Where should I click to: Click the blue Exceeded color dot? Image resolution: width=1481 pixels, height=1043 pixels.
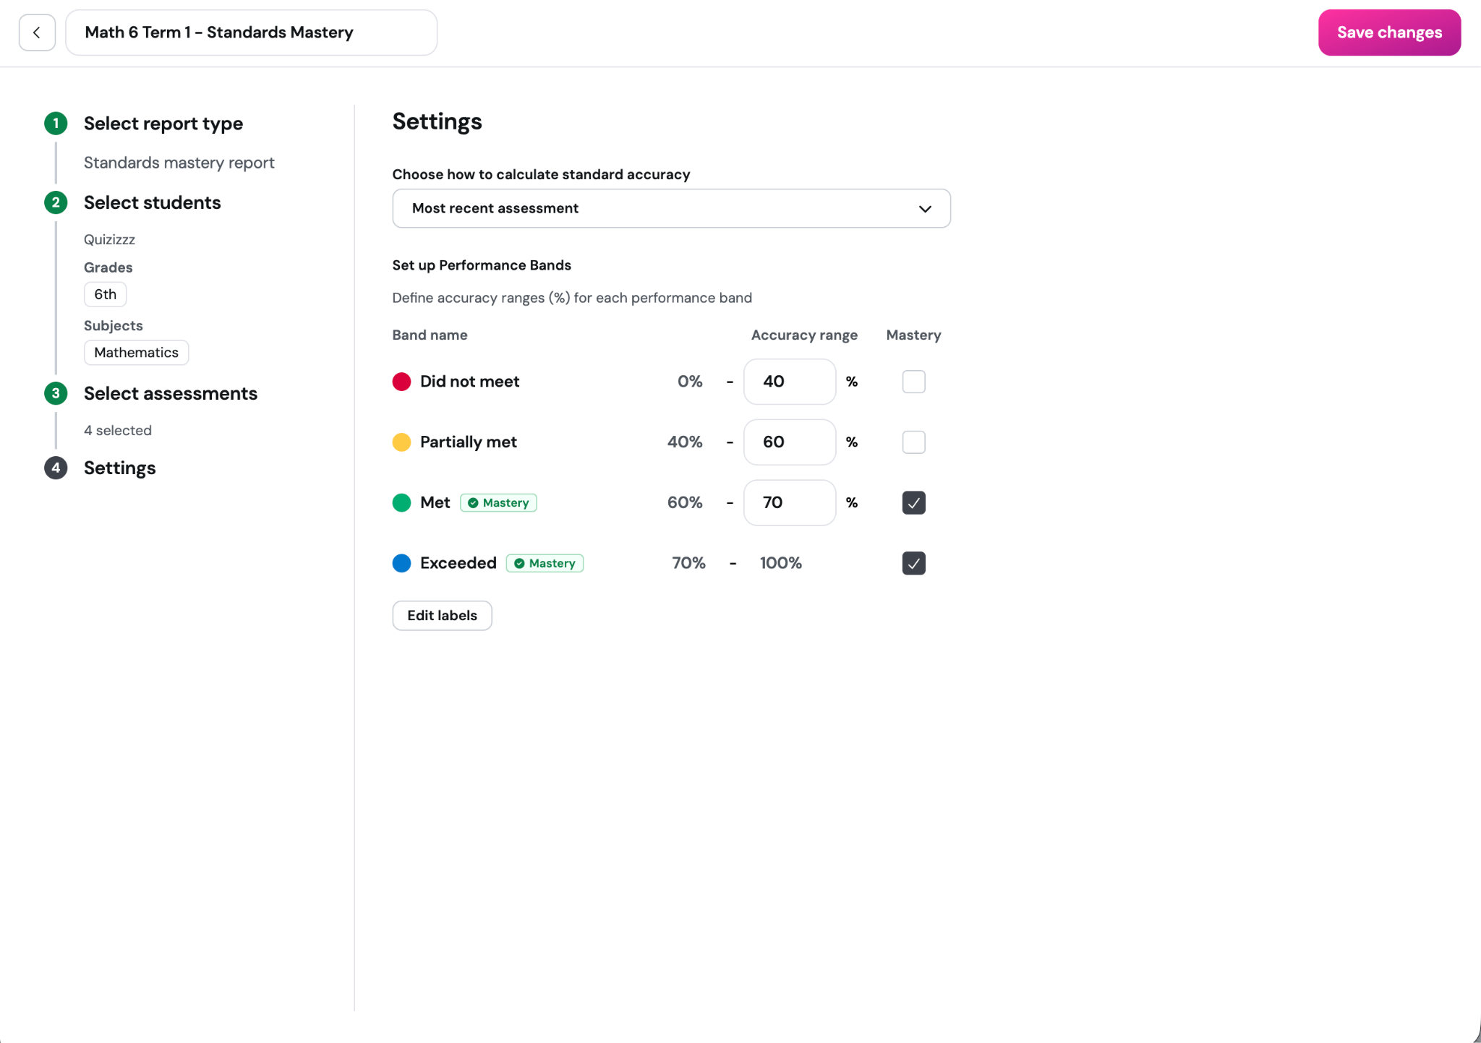(401, 563)
